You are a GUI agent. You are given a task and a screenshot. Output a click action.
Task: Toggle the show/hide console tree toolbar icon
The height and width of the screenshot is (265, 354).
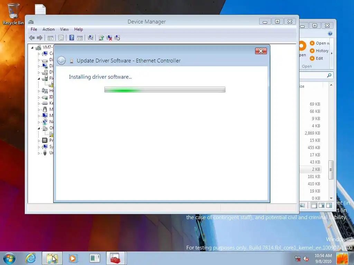pos(50,38)
